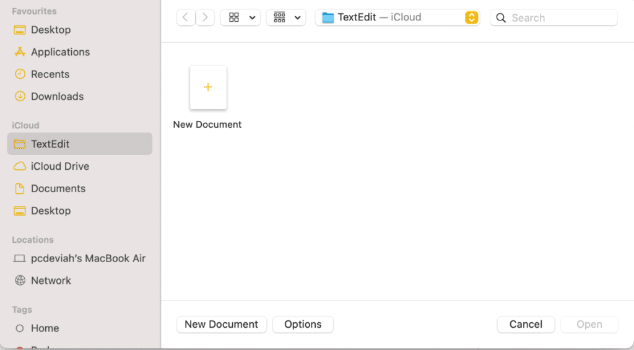This screenshot has height=350, width=634.
Task: Go to Downloads in the sidebar
Action: pos(57,97)
